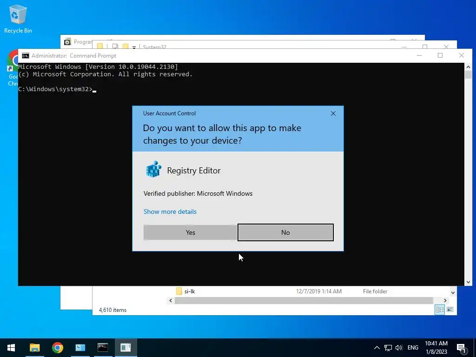
Task: Click Yes in the User Account Control dialog
Action: [x=190, y=232]
